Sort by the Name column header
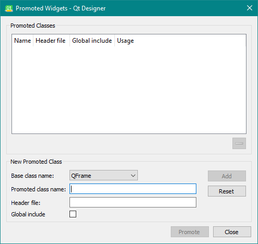Screen dimensions: 258x244 (x=22, y=41)
